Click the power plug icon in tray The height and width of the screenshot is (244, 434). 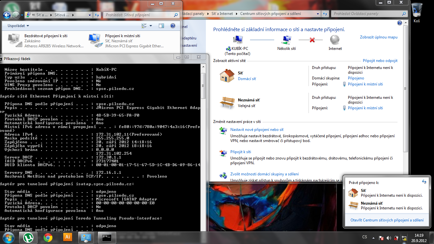[x=396, y=238]
